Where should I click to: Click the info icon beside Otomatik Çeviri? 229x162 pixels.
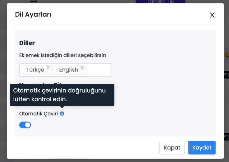click(x=62, y=114)
